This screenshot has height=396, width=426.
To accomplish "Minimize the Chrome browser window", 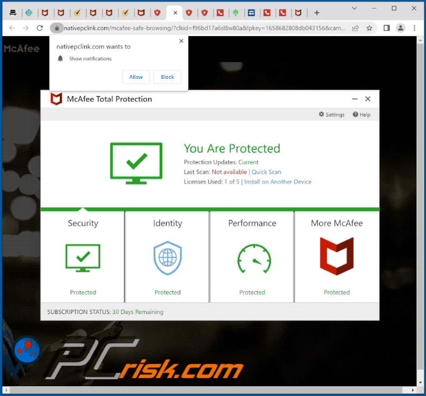I will [374, 8].
